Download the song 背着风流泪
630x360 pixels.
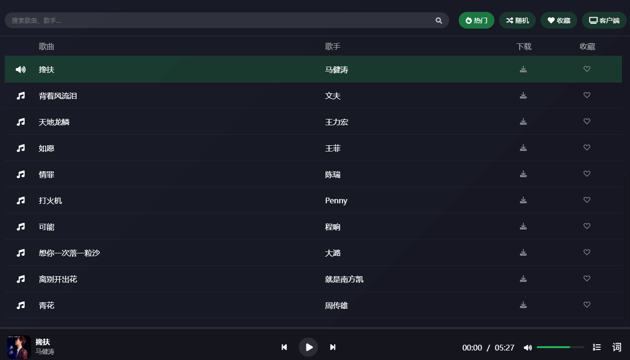523,95
